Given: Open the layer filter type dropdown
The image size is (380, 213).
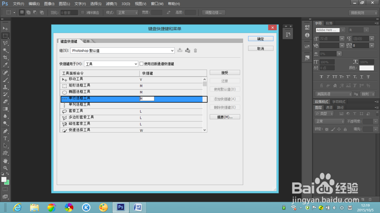Looking at the screenshot, I should tap(324, 114).
